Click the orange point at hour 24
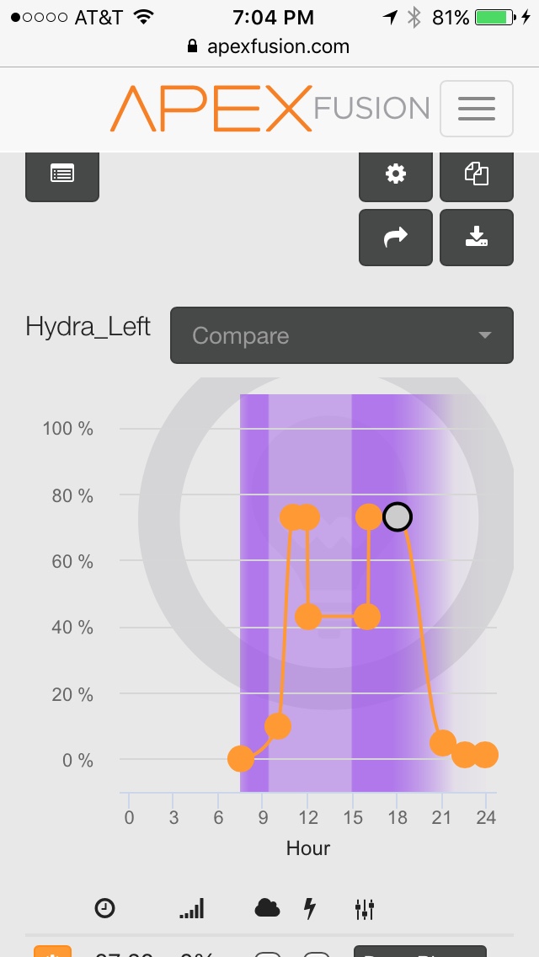The width and height of the screenshot is (539, 957). tap(485, 755)
